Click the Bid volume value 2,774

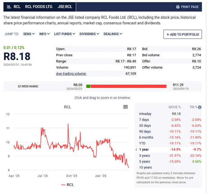(197, 55)
